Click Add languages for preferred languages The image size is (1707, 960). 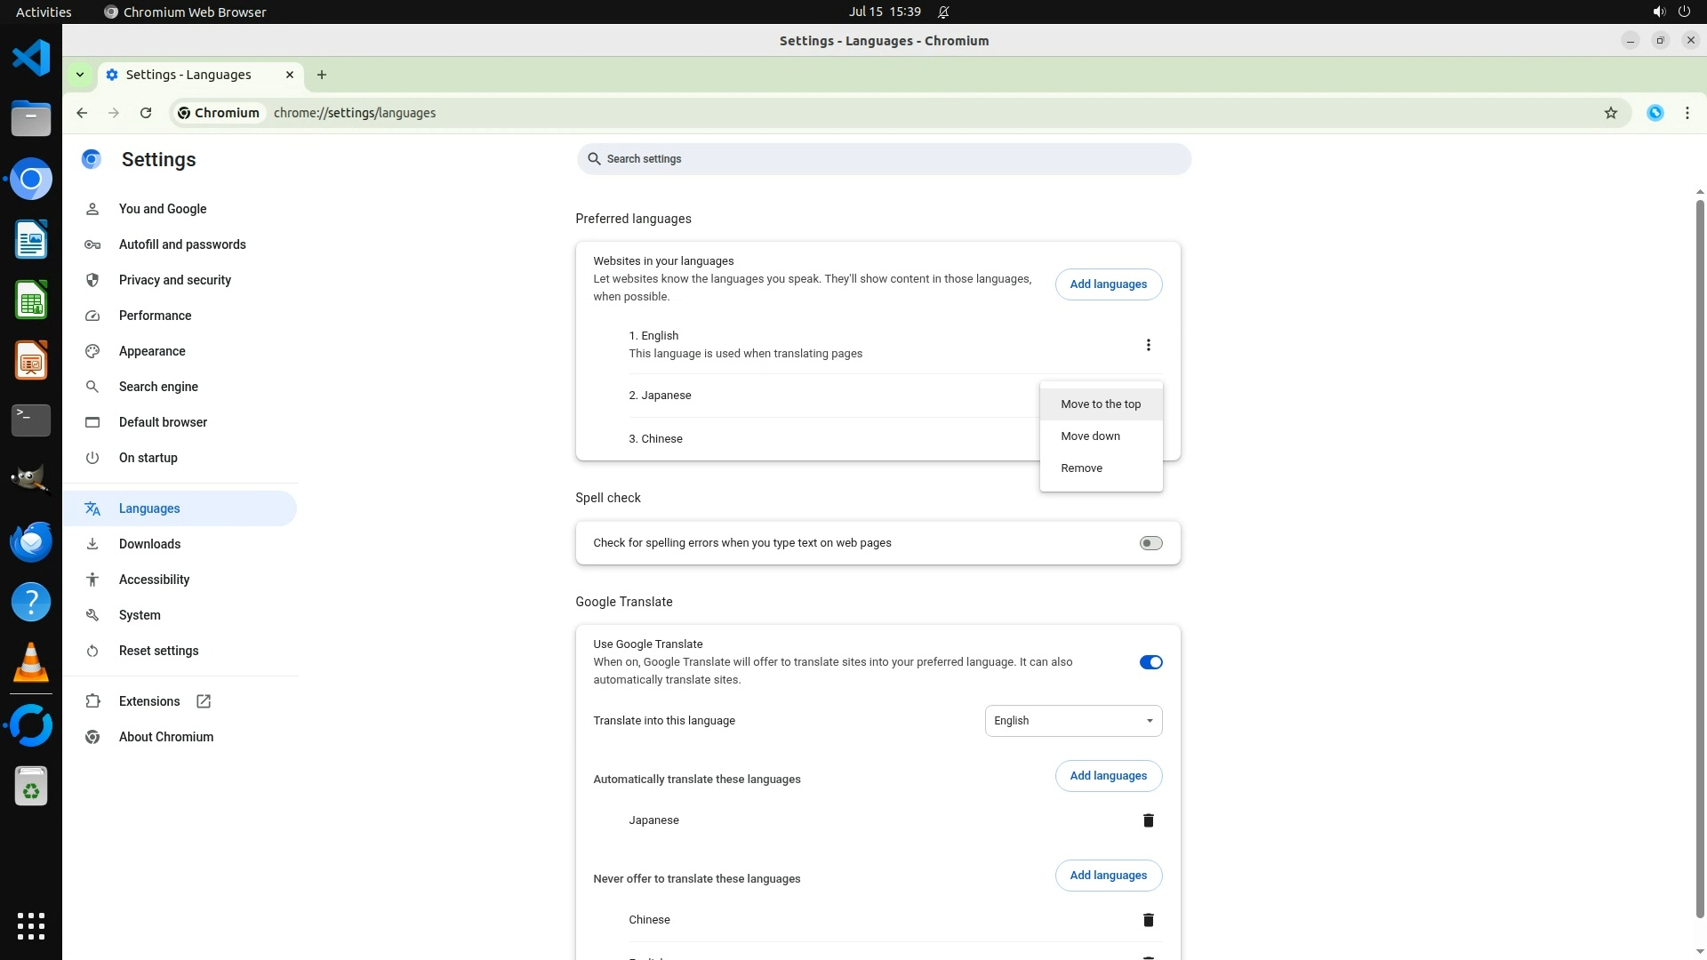pos(1108,284)
